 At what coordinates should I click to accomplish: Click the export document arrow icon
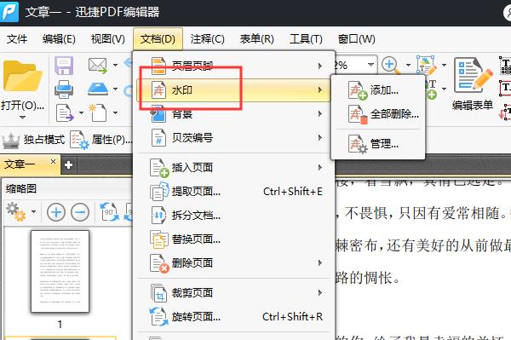[65, 112]
